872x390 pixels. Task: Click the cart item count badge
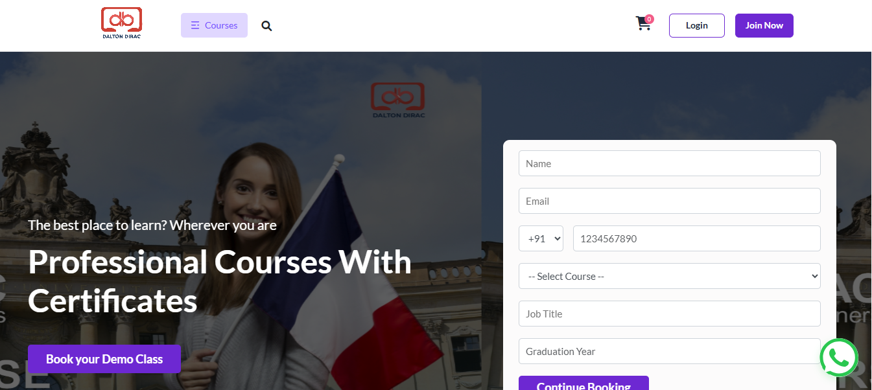point(649,19)
